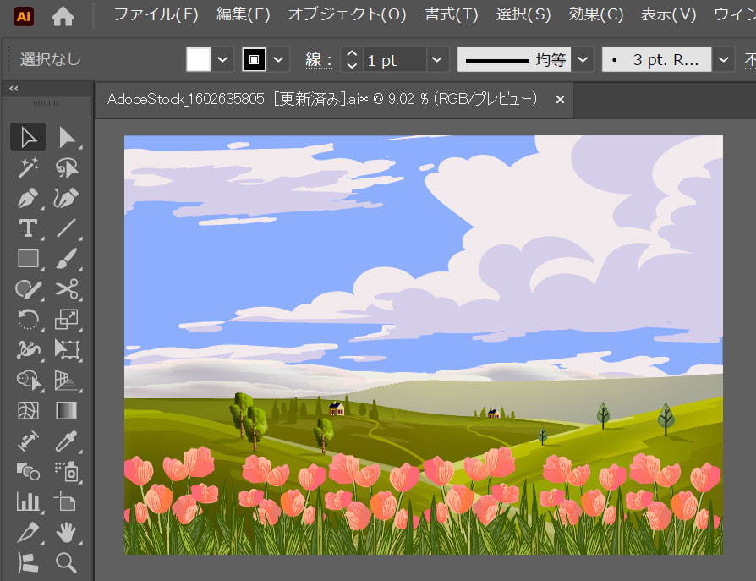Go to the Illustrator home screen
Image resolution: width=756 pixels, height=581 pixels.
63,15
